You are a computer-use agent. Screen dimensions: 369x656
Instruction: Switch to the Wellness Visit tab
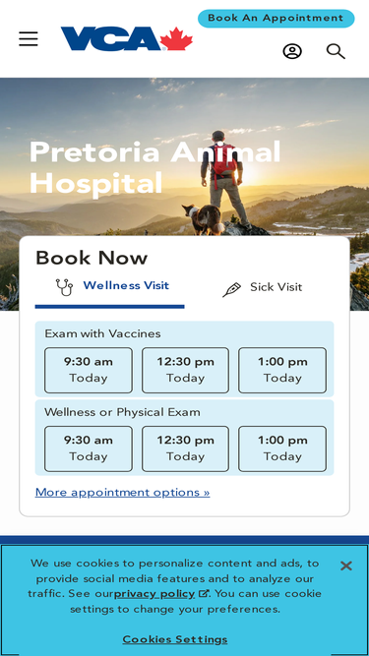[109, 287]
